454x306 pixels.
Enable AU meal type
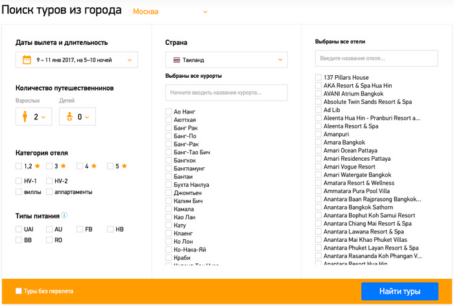coord(49,230)
